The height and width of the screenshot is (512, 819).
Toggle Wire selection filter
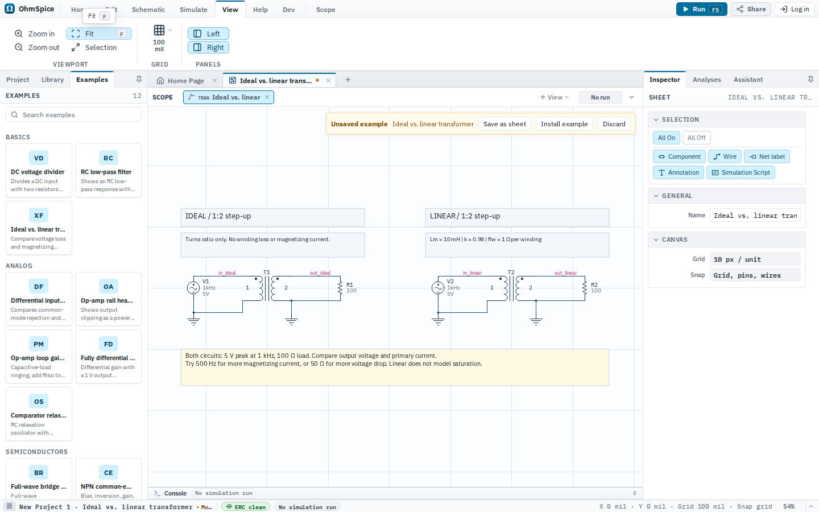pos(725,156)
